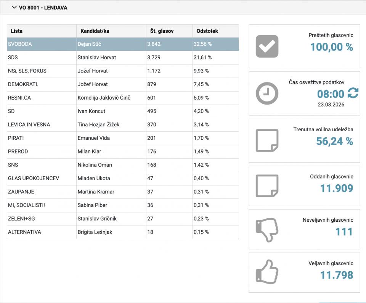Click the LEVICA IN VESNA list row
This screenshot has height=303, width=366.
click(29, 125)
